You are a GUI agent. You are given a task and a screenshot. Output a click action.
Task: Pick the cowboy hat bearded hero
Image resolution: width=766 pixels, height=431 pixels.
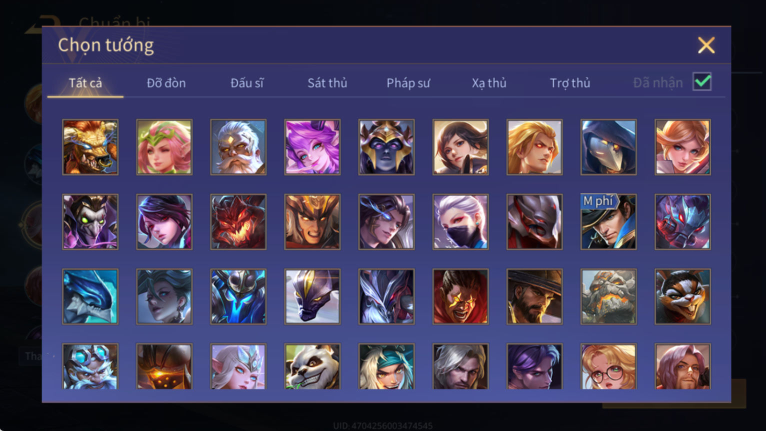534,297
